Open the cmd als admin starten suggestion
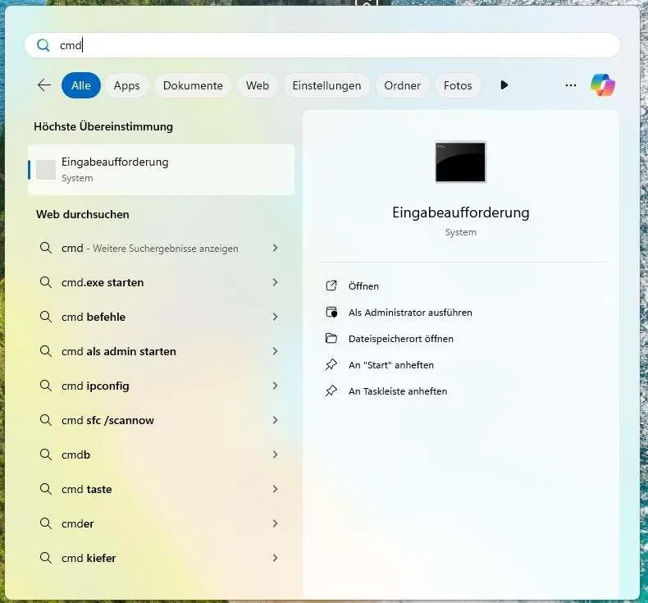 (119, 351)
